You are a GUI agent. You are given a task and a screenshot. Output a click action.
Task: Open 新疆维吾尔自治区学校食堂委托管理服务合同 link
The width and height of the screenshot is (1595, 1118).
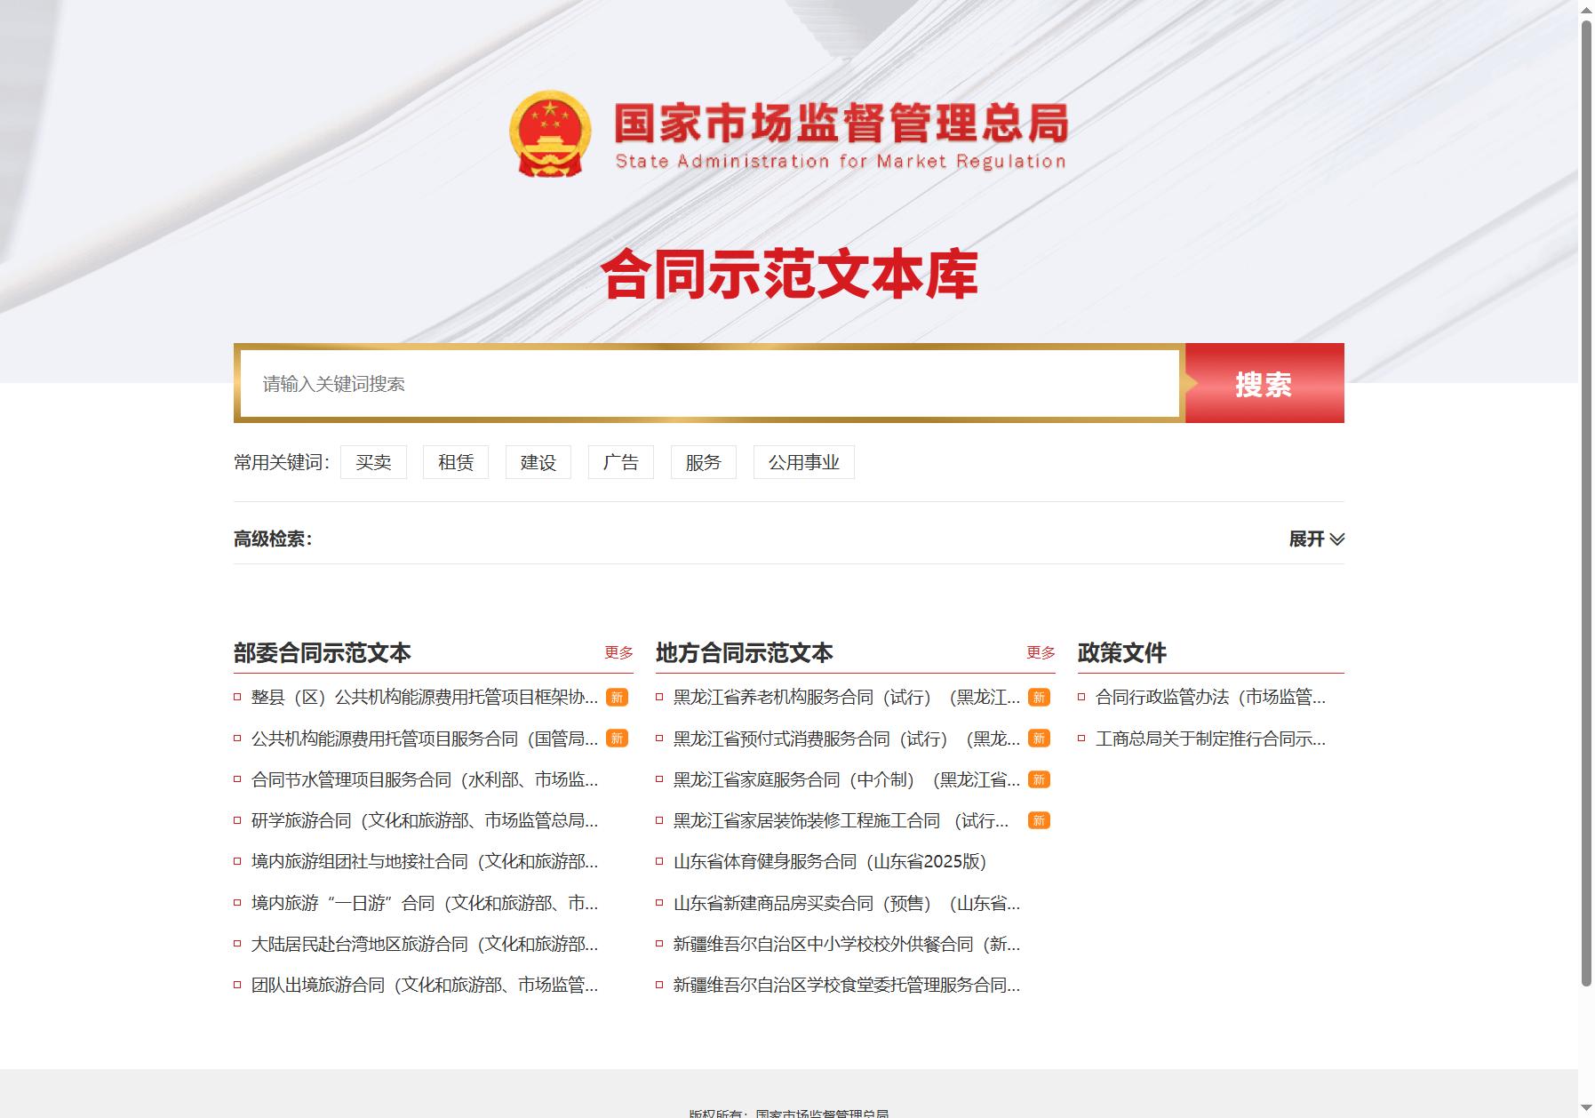(847, 985)
